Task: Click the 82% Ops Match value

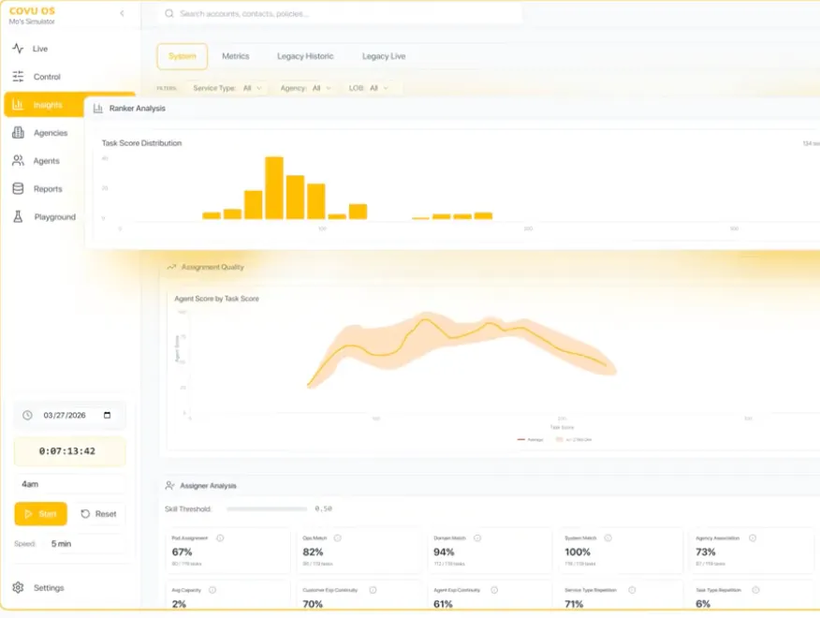Action: click(x=313, y=552)
